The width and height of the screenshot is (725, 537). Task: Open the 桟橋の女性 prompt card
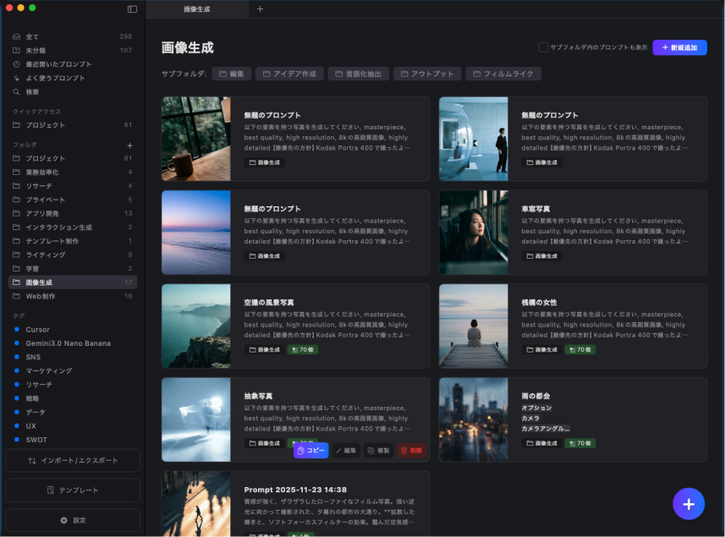(x=573, y=326)
